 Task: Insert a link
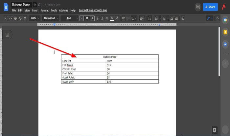(124, 18)
